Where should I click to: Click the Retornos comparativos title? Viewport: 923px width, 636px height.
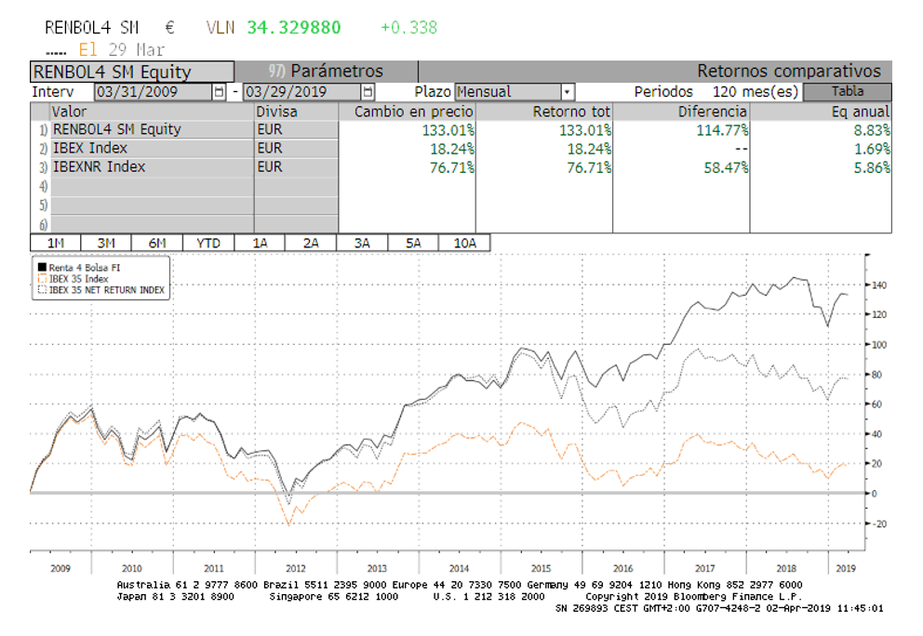[789, 72]
